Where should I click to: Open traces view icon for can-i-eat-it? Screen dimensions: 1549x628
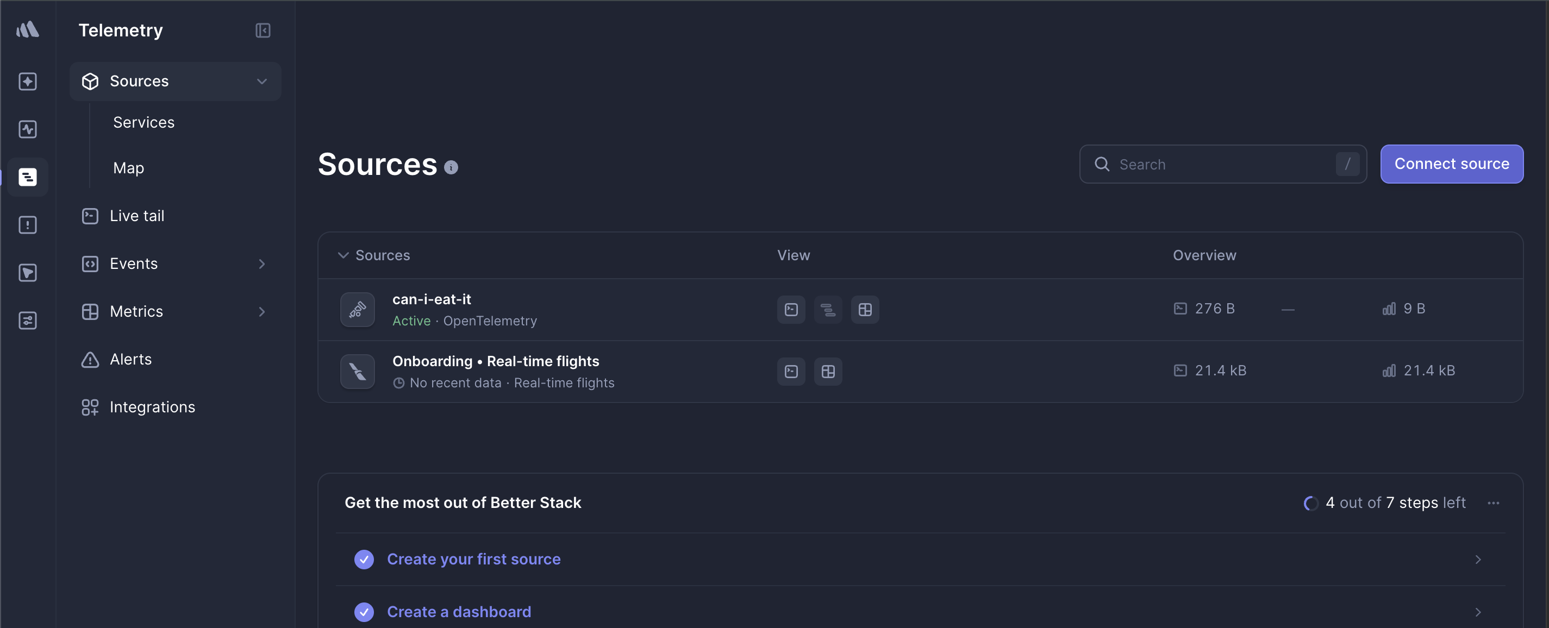[828, 310]
